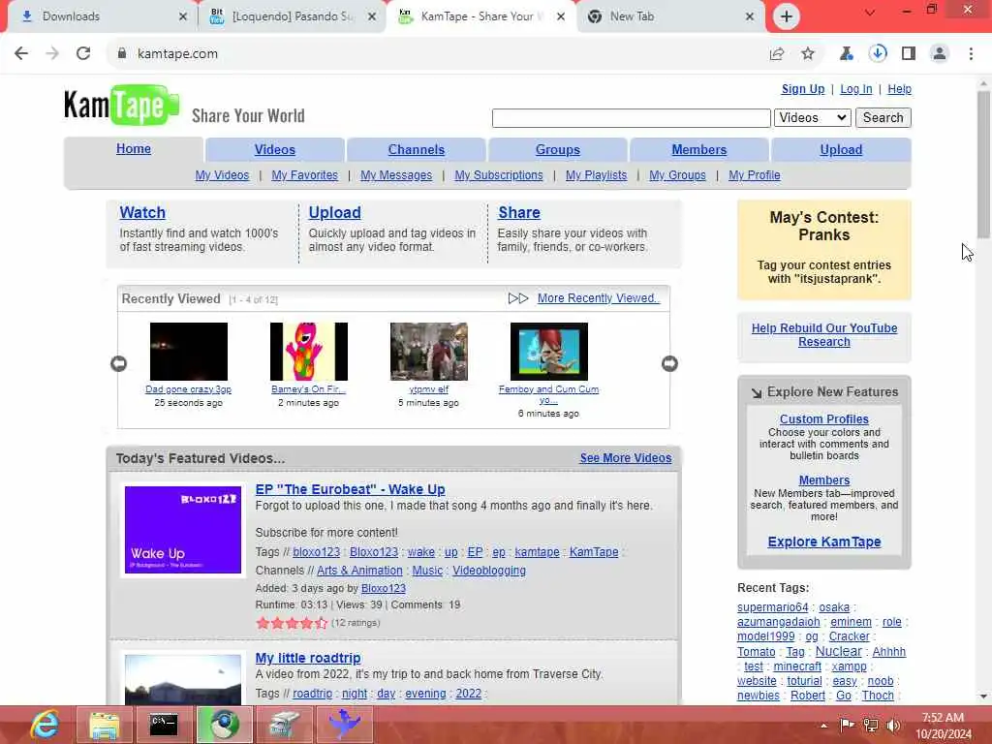992x744 pixels.
Task: Open the ytpmv elf video thumbnail
Action: tap(429, 351)
